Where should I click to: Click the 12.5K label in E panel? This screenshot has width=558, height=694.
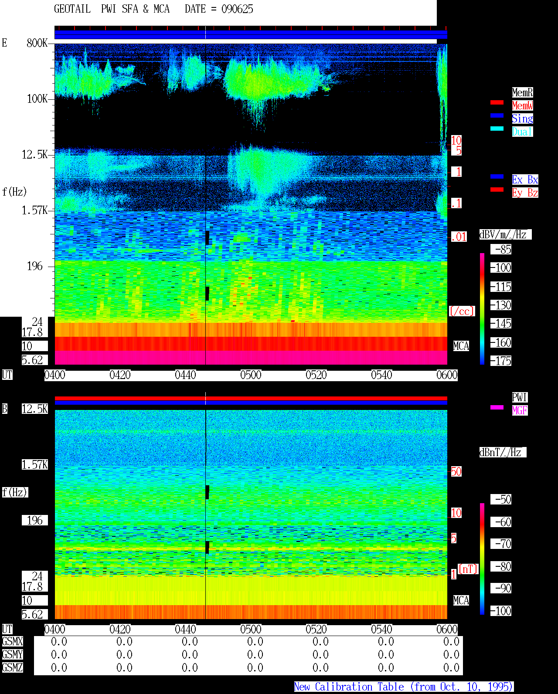[35, 154]
